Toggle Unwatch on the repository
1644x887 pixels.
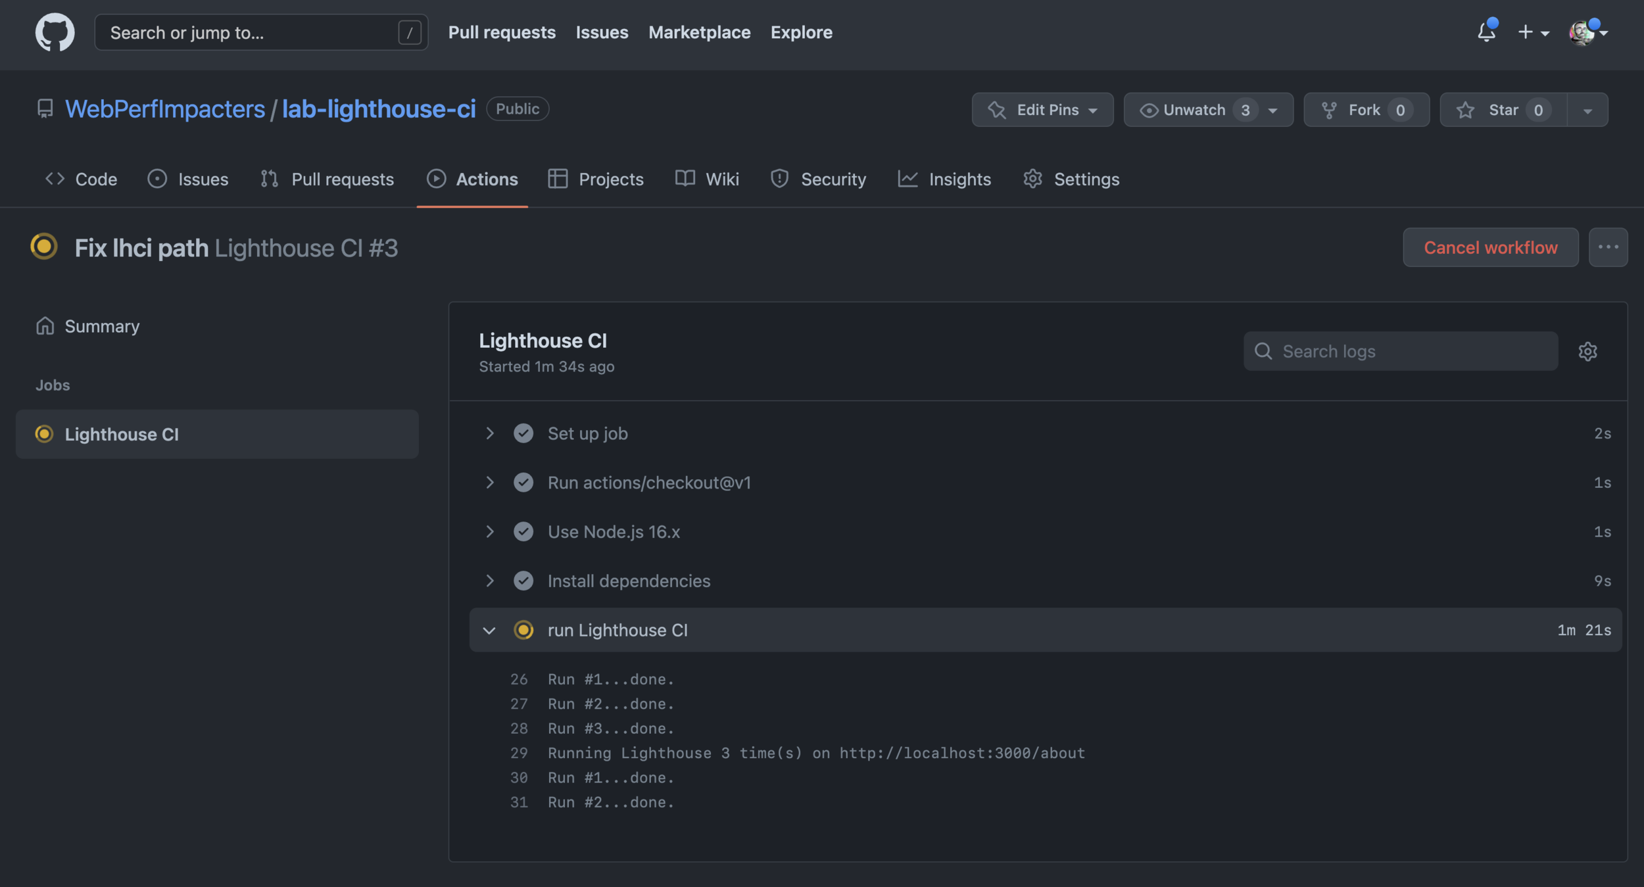tap(1194, 110)
